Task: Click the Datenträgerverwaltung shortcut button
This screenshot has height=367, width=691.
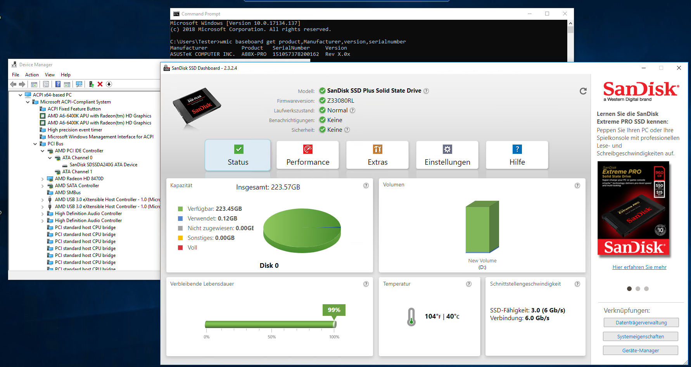Action: 641,322
